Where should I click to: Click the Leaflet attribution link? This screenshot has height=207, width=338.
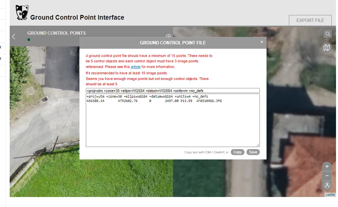point(330,194)
